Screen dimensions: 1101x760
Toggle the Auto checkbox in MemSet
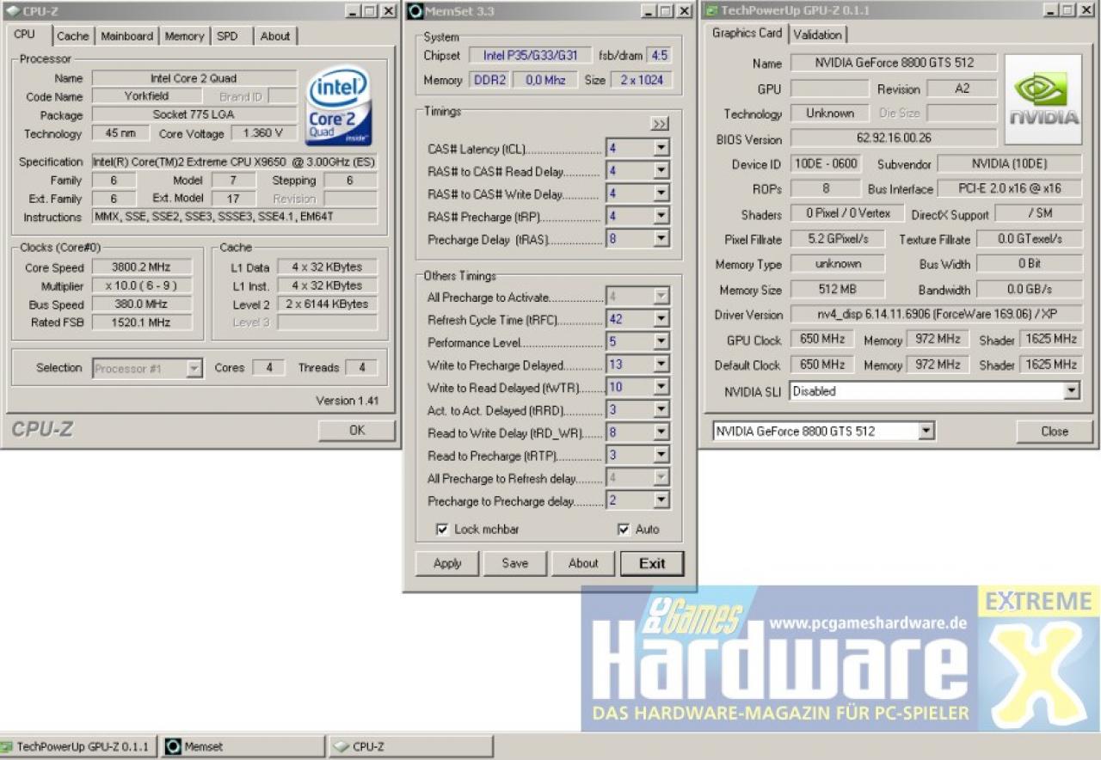624,530
